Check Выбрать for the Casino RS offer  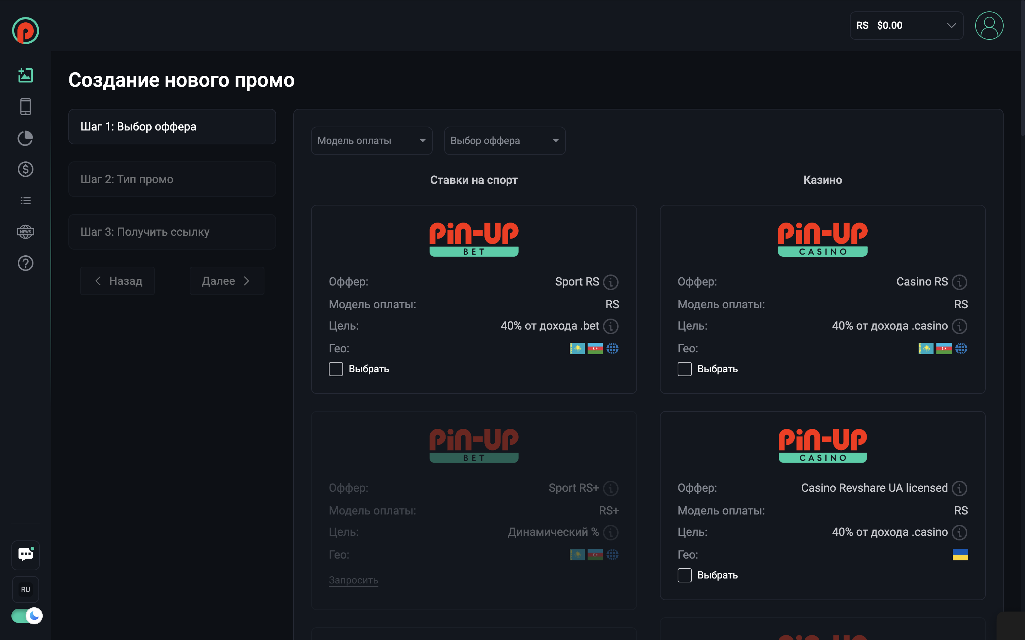tap(684, 369)
